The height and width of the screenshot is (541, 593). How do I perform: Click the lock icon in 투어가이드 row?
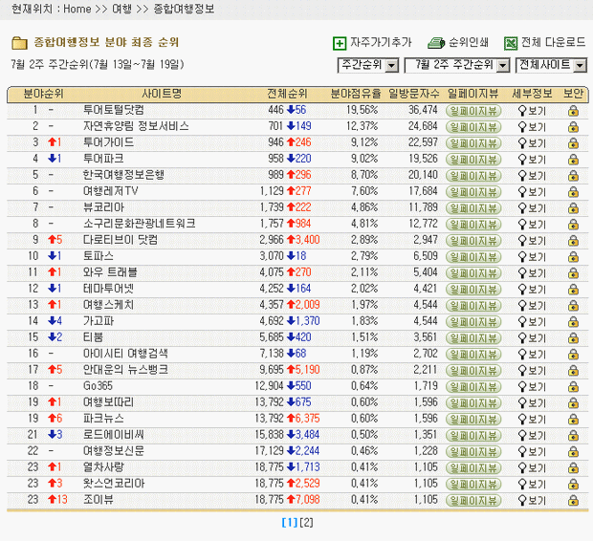pyautogui.click(x=573, y=141)
